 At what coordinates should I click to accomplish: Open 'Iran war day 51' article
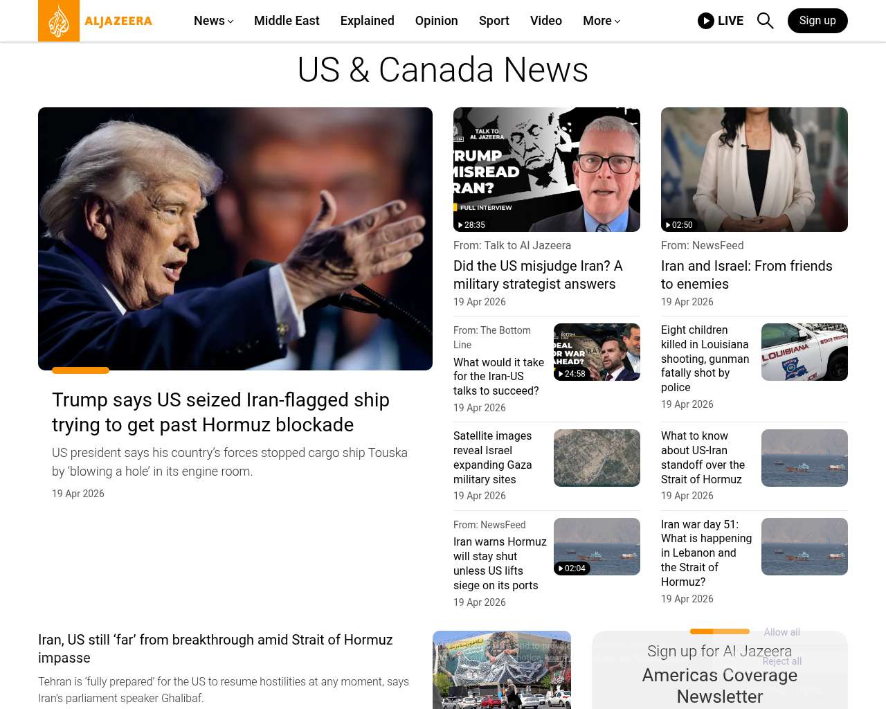click(706, 553)
